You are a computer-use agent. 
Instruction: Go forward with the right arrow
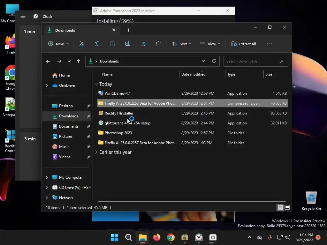59,61
